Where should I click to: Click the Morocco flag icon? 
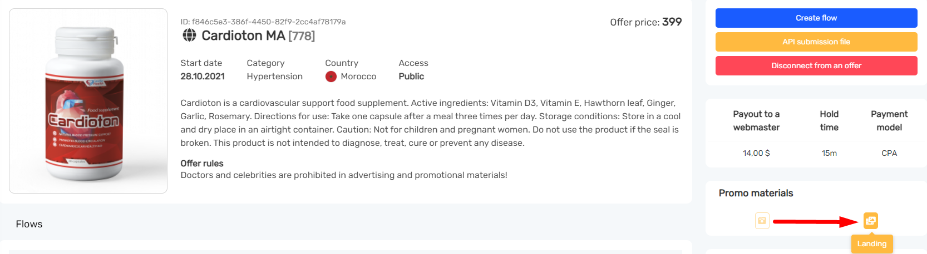[x=331, y=77]
